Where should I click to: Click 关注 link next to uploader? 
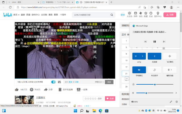tap(87, 106)
